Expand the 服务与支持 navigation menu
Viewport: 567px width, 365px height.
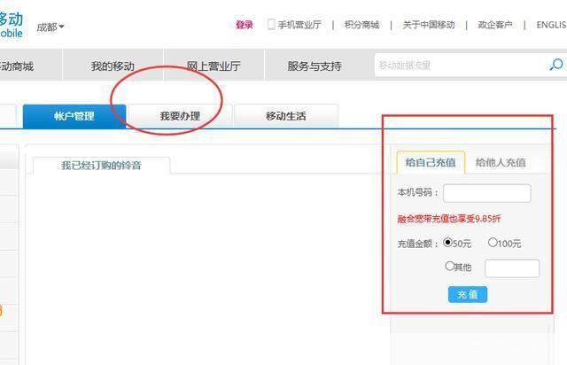(x=314, y=66)
